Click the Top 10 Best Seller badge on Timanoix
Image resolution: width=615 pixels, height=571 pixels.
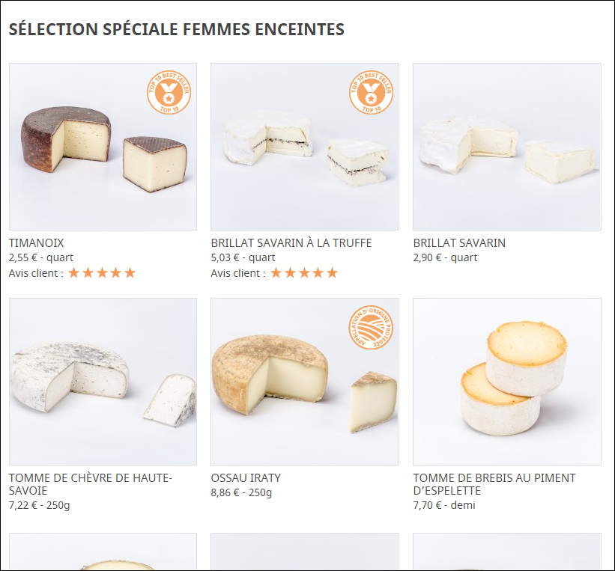tap(169, 93)
